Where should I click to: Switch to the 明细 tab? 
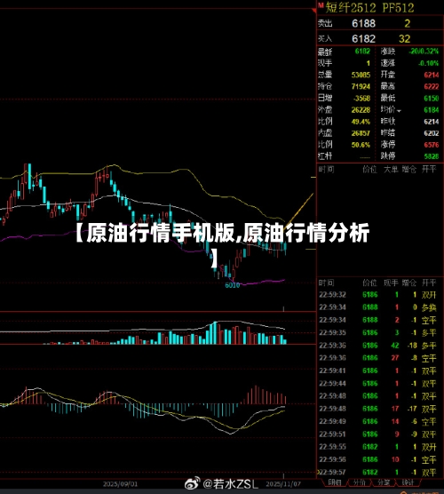click(x=334, y=482)
